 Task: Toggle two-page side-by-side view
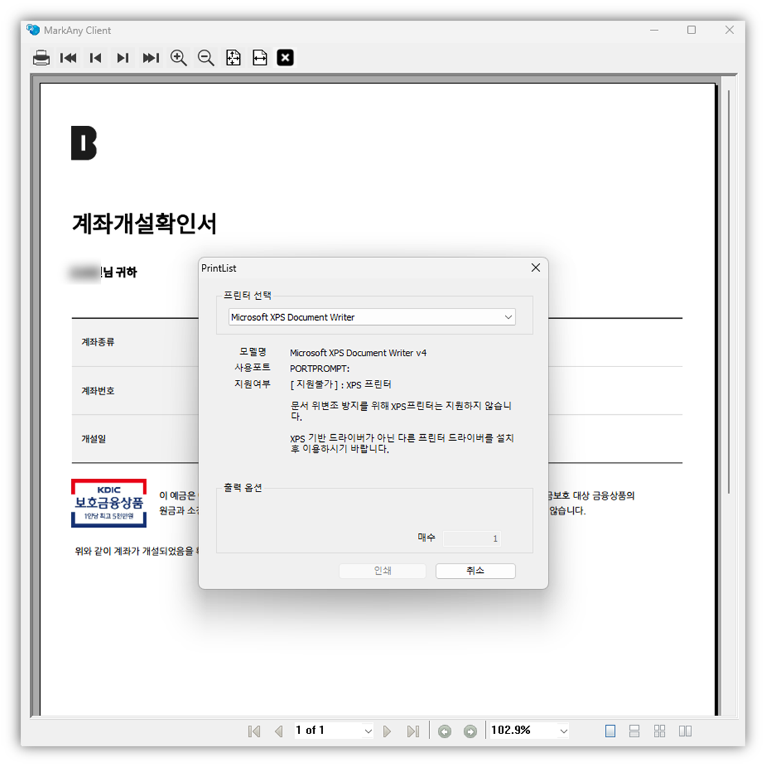pos(684,730)
